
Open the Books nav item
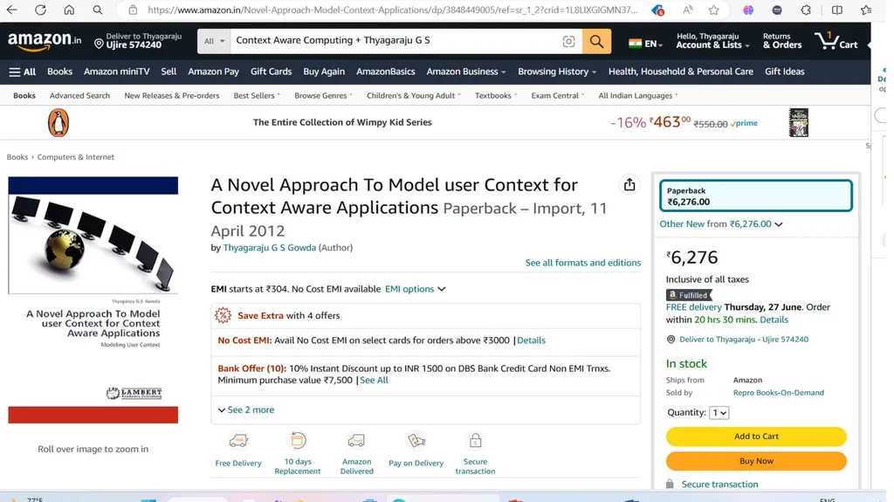[x=60, y=72]
